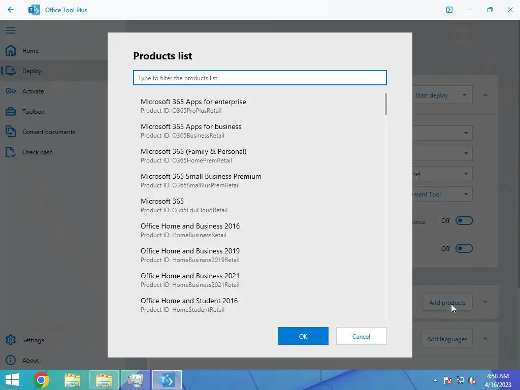Click the Check hash file icon
The width and height of the screenshot is (520, 390).
[11, 152]
